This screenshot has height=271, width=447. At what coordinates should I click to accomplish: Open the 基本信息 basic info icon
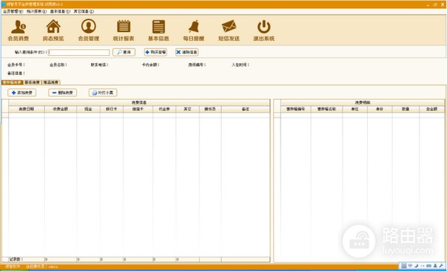point(158,31)
